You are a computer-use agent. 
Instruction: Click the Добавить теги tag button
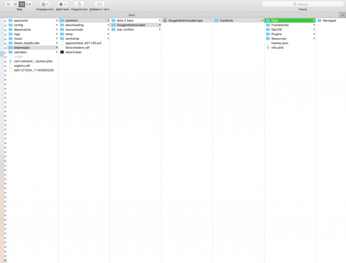99,4
